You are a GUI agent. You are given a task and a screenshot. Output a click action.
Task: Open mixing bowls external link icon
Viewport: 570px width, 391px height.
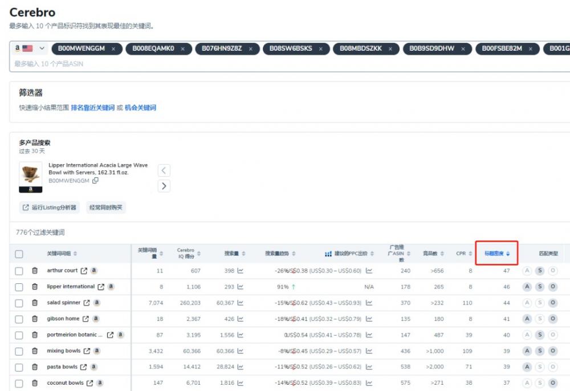point(87,351)
